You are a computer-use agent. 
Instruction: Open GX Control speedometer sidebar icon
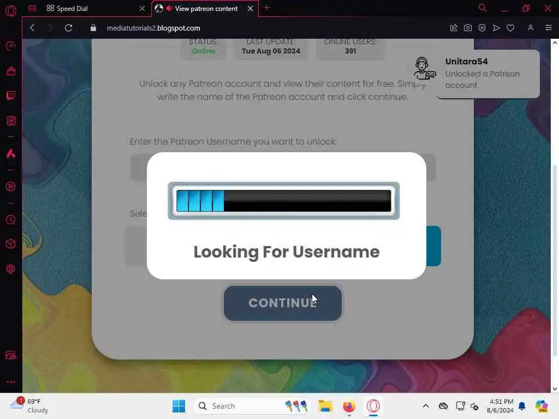coord(11,46)
